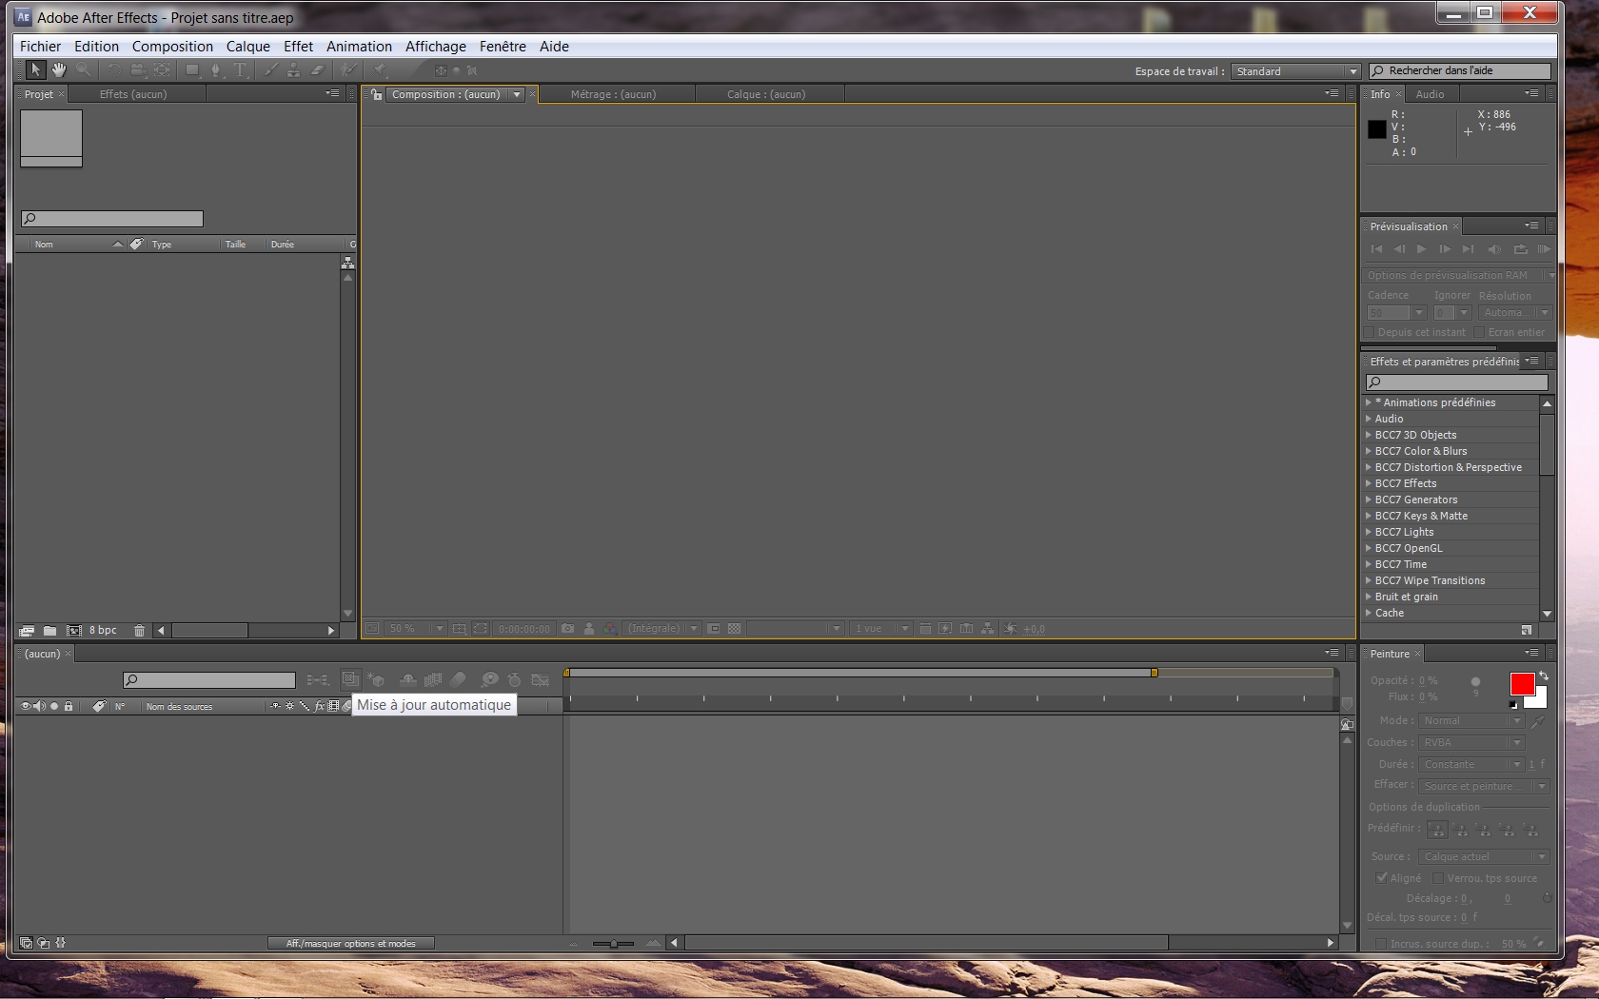Click the 0:00:00:00 current time button
This screenshot has height=999, width=1599.
[x=524, y=629]
